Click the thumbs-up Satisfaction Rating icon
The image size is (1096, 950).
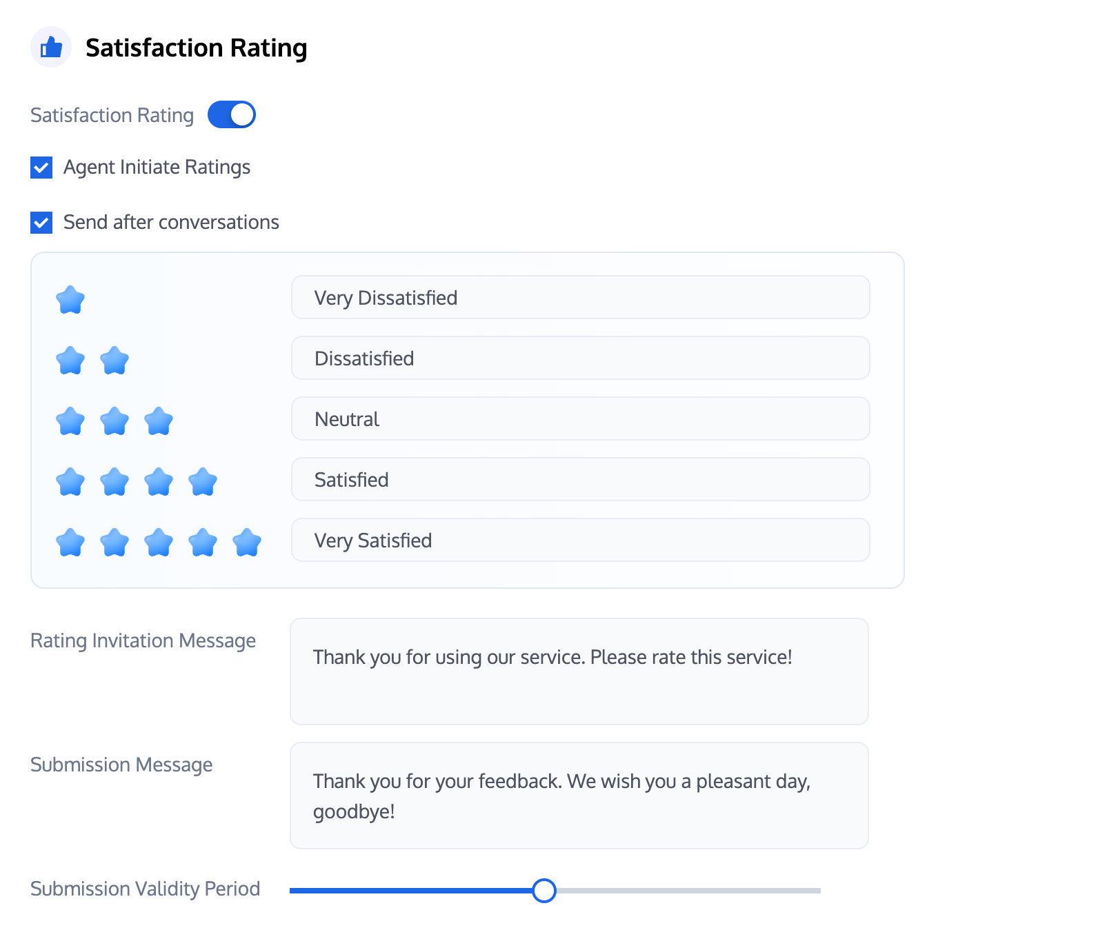51,48
